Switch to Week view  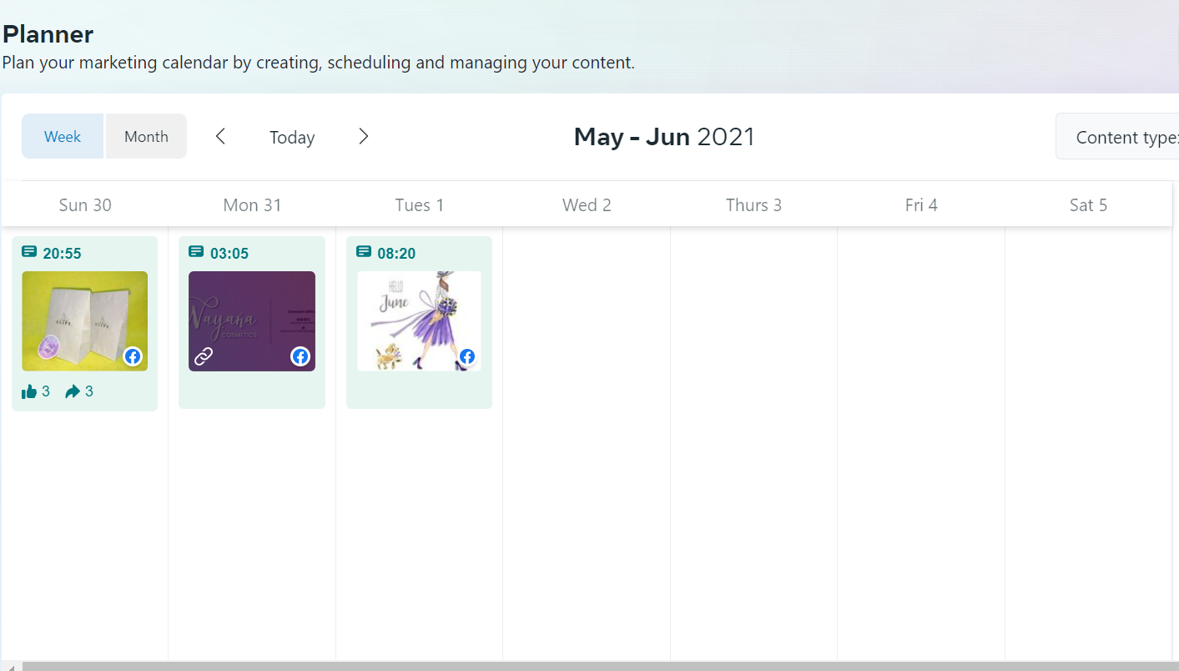pos(63,137)
